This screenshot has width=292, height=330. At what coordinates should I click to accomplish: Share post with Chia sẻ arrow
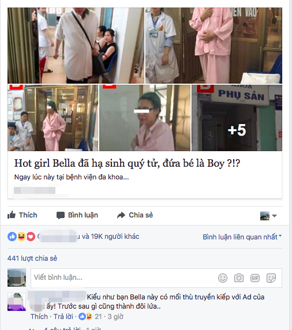[135, 215]
